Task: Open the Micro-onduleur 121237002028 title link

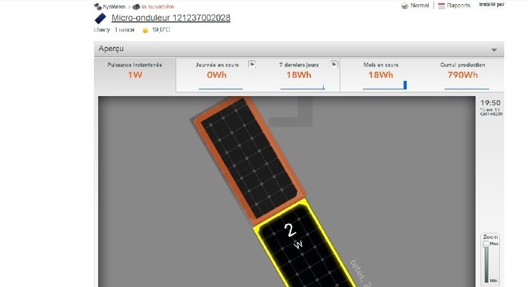Action: click(x=171, y=18)
